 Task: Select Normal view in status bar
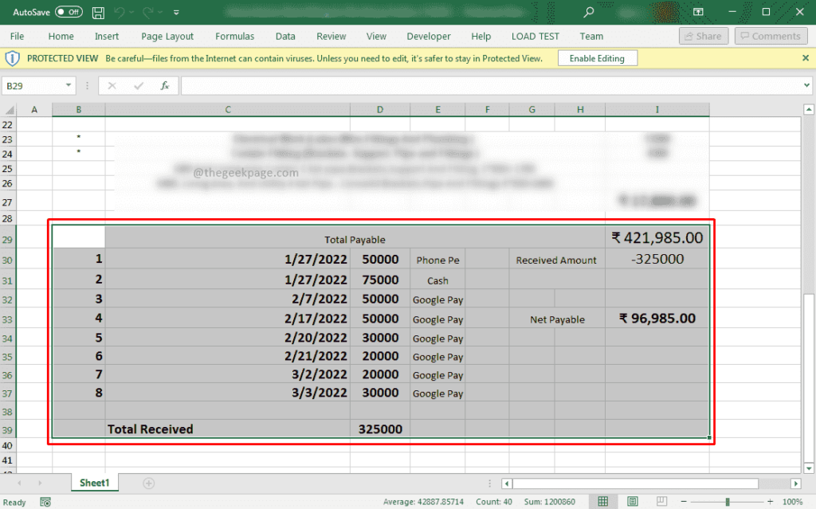pyautogui.click(x=603, y=501)
